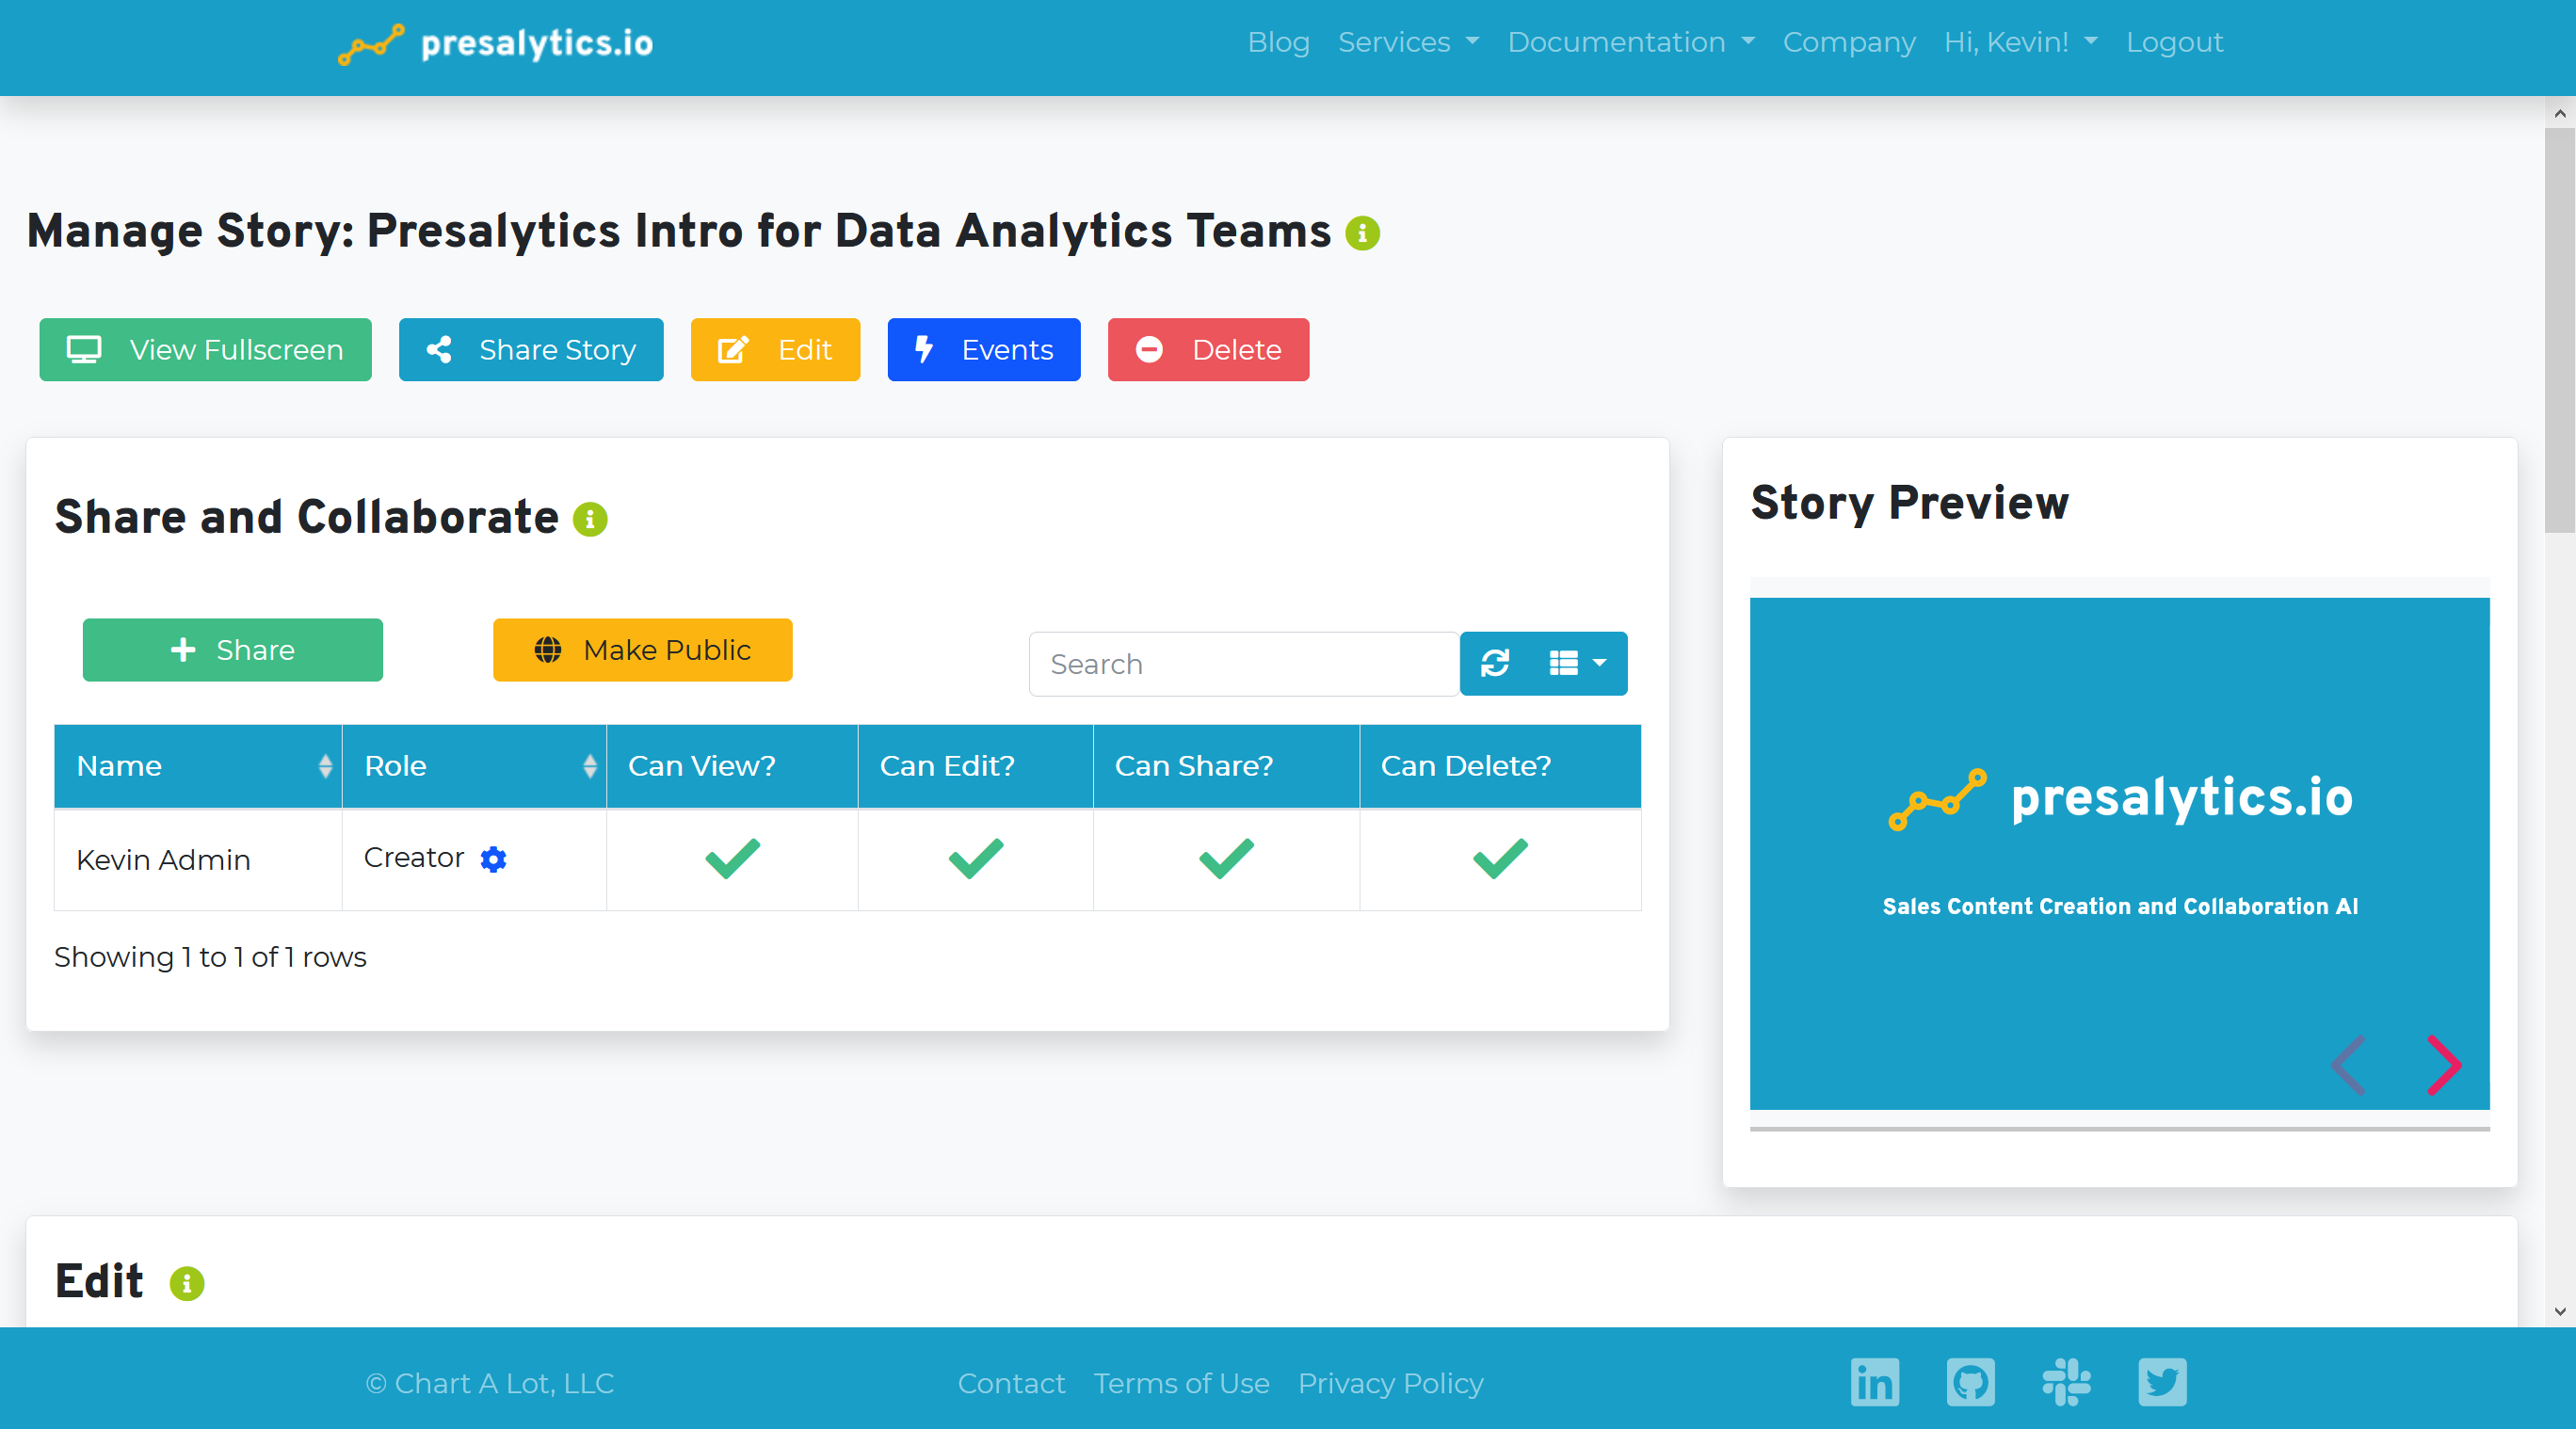
Task: Click the info icon beside Manage Story title
Action: [1362, 233]
